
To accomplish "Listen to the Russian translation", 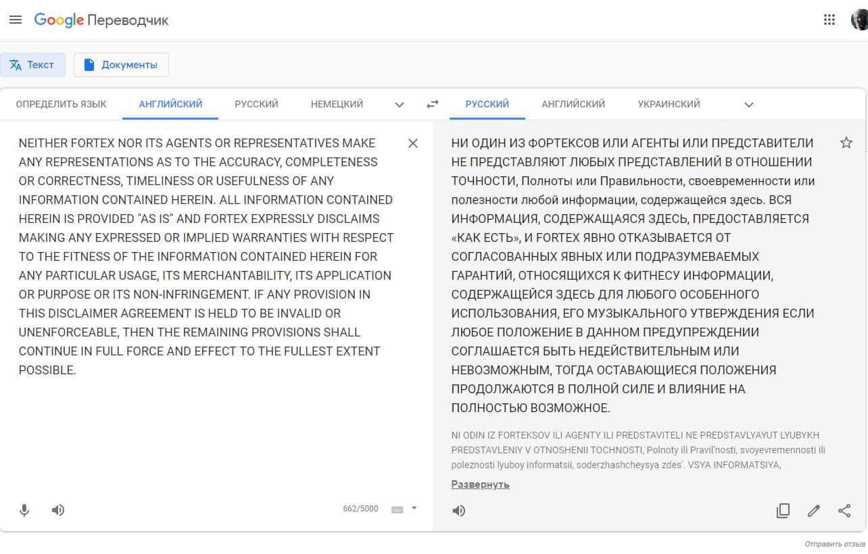I will pos(459,511).
